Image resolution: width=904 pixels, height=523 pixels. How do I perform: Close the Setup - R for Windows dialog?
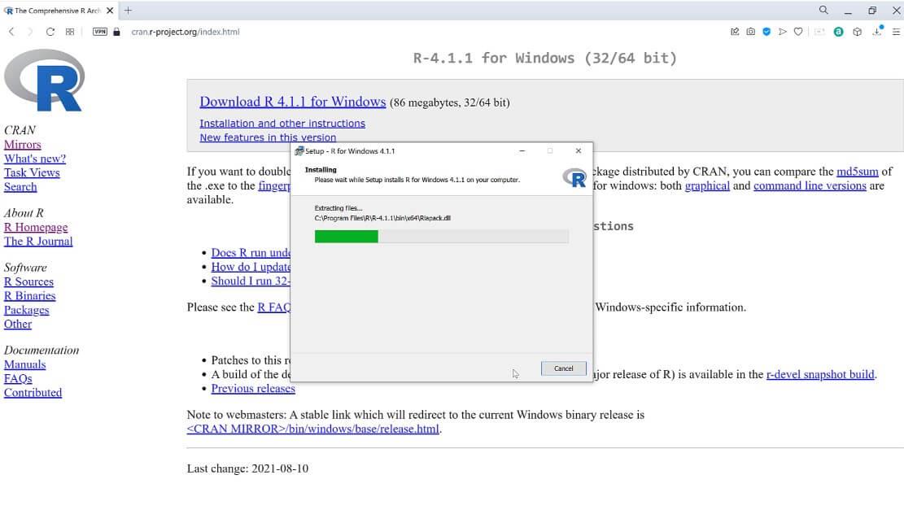[579, 151]
